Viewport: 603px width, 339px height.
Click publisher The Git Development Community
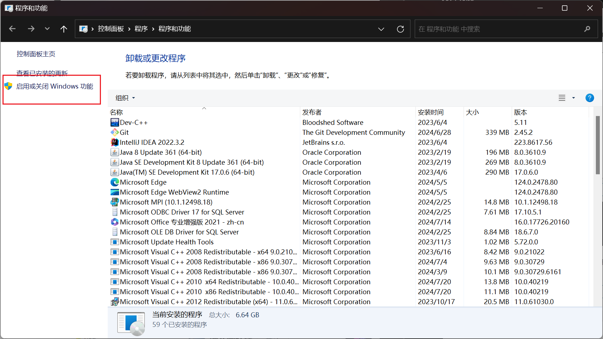(x=354, y=132)
